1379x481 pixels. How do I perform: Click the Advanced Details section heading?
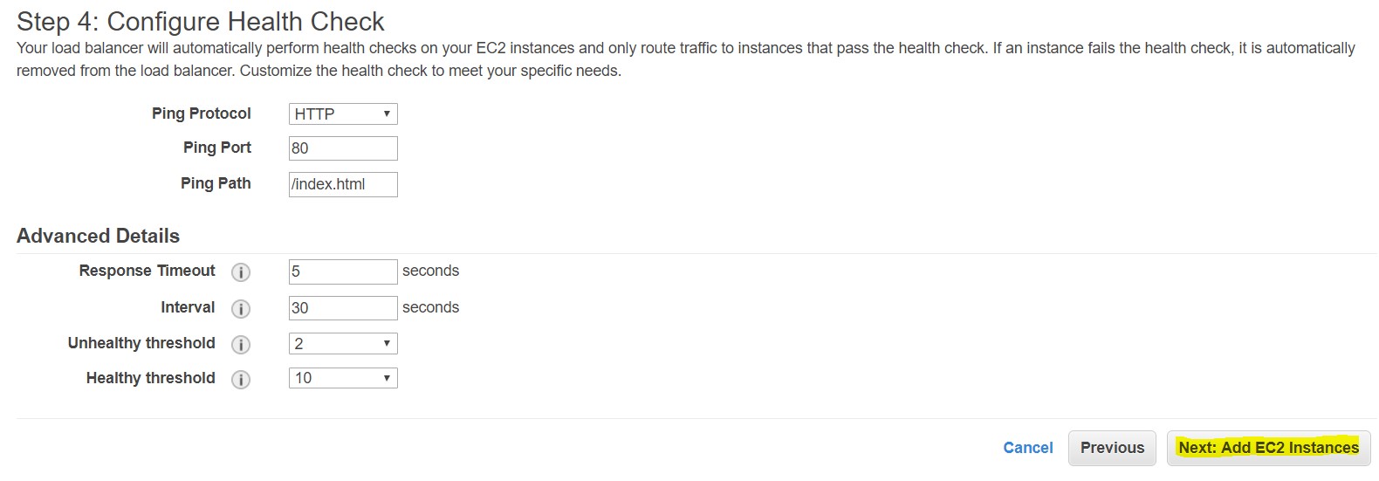pyautogui.click(x=98, y=236)
